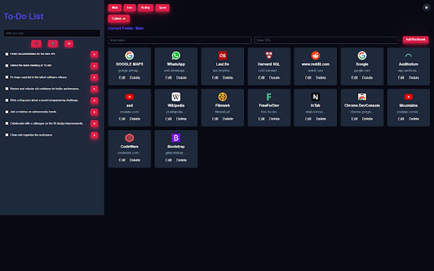Open the Auditorium bookmark icon
Viewport: 434px width, 271px height.
tap(408, 56)
